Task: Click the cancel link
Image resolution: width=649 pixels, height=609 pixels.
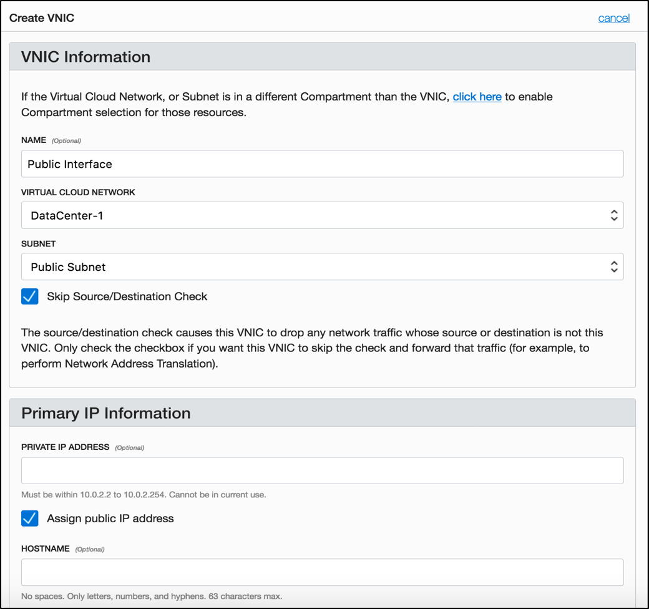Action: point(613,18)
